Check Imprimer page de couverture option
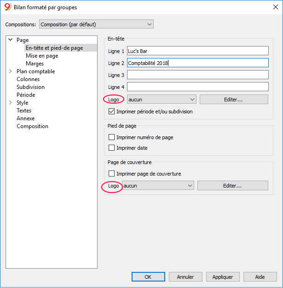The width and height of the screenshot is (283, 288). click(x=111, y=173)
